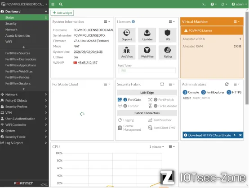Screen dimensions: 249x188
Task: Click Download HTTPS CA certificate banner
Action: pyautogui.click(x=210, y=135)
